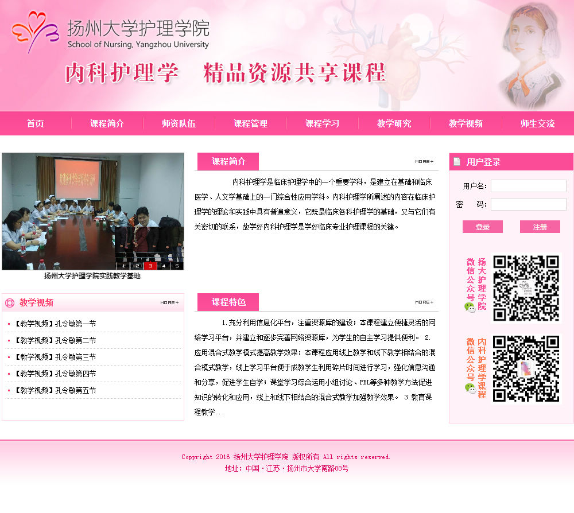Open MORE+ link in 教学视频 panel
The height and width of the screenshot is (513, 574).
click(169, 302)
